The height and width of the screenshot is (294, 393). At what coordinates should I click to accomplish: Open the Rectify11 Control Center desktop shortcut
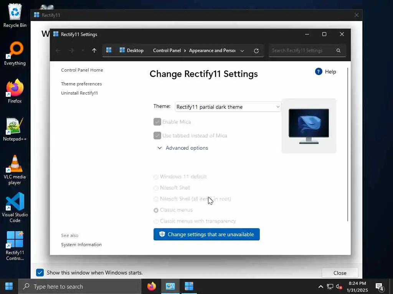coord(15,246)
